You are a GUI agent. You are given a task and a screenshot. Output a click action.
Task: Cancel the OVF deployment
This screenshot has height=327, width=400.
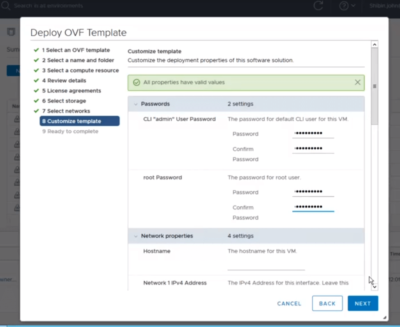coord(289,304)
